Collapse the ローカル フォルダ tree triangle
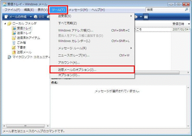 5,23
